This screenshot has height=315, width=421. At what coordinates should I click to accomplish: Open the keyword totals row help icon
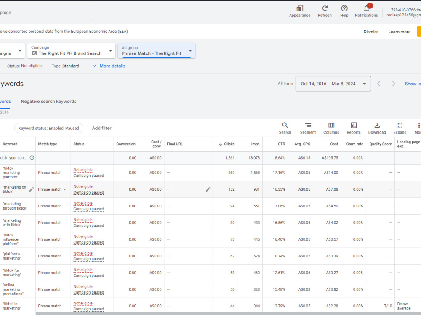click(32, 158)
